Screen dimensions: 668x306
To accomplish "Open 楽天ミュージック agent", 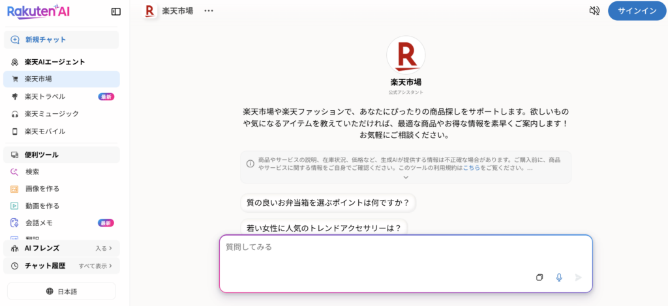I will click(x=52, y=114).
